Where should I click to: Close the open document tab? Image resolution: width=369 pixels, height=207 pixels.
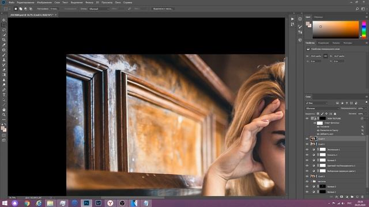click(x=56, y=14)
